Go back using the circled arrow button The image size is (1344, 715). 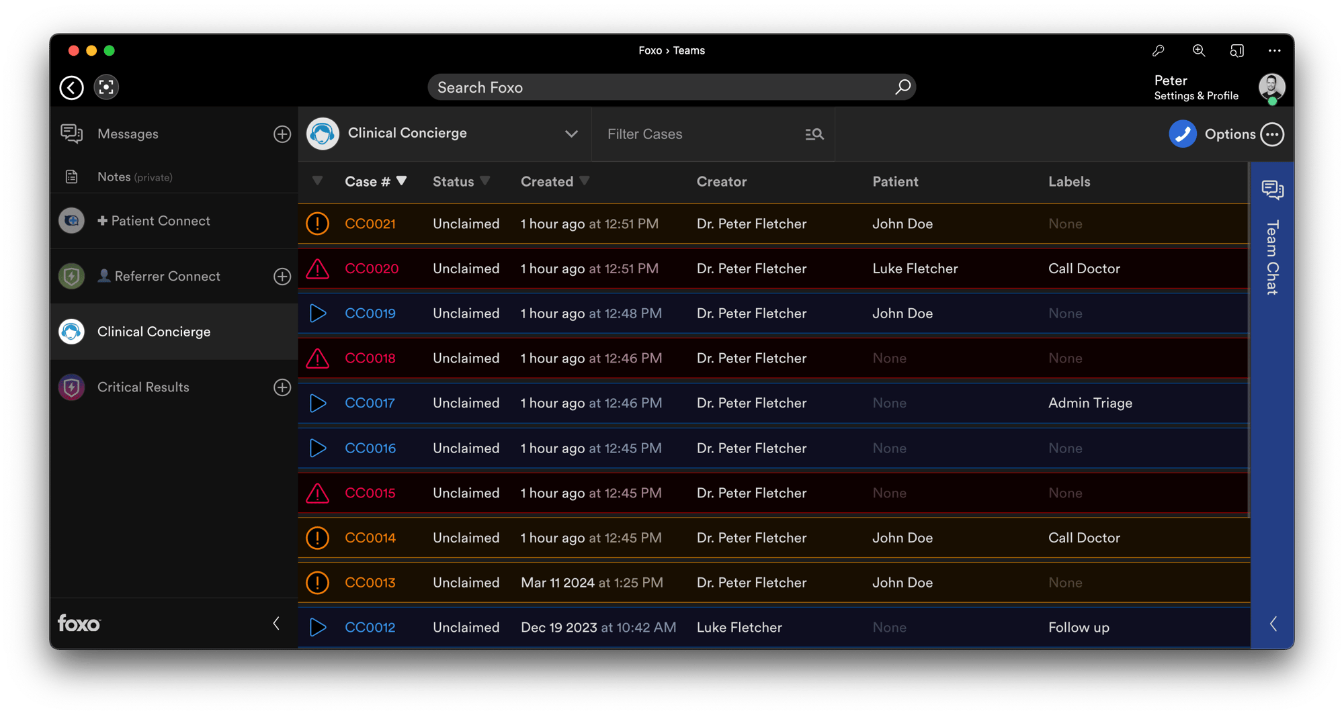click(71, 87)
